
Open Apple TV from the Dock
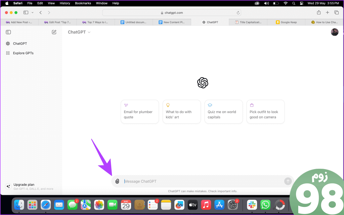click(x=192, y=205)
